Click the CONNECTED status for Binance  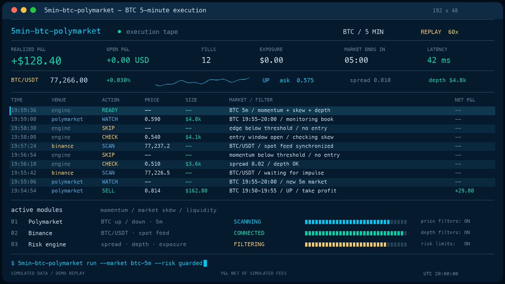(x=249, y=233)
